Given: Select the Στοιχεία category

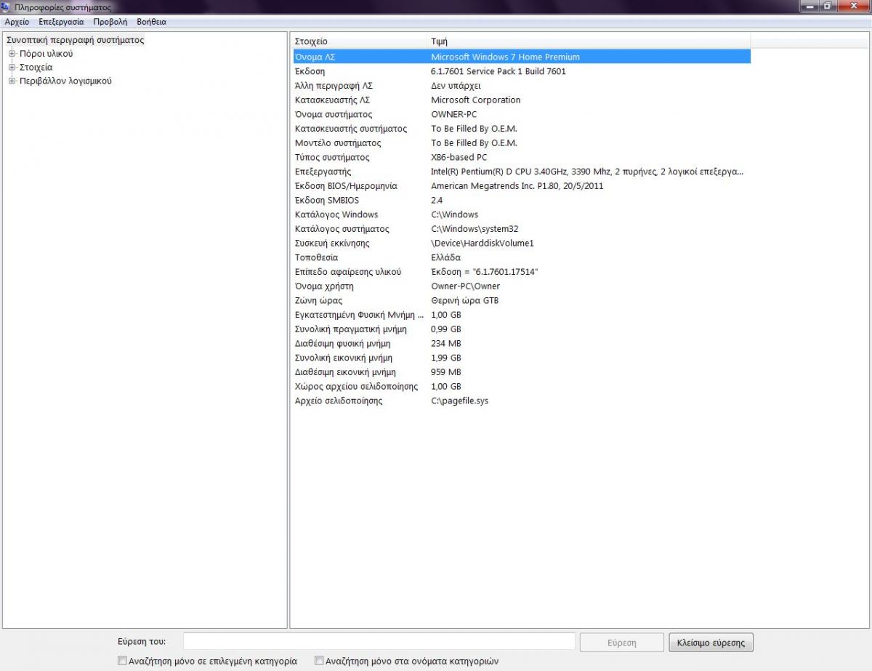Looking at the screenshot, I should click(36, 68).
